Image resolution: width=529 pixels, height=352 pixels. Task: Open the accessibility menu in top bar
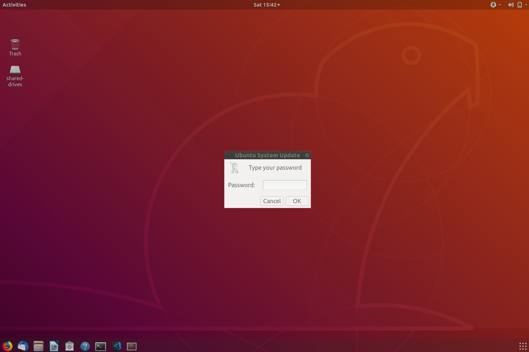(x=495, y=5)
